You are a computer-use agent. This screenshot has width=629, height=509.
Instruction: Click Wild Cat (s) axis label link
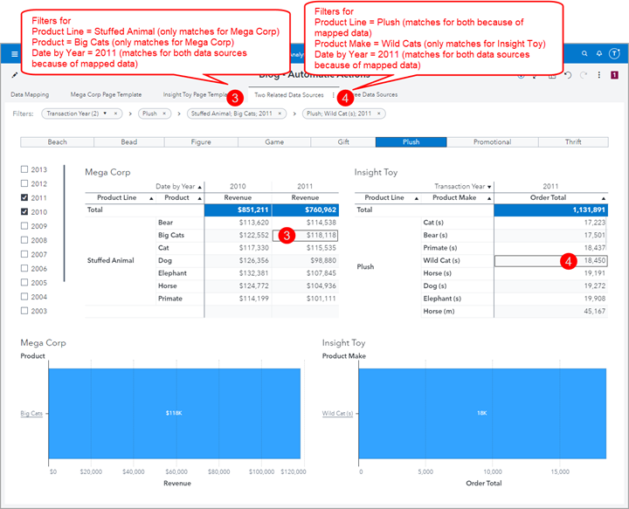click(x=337, y=413)
